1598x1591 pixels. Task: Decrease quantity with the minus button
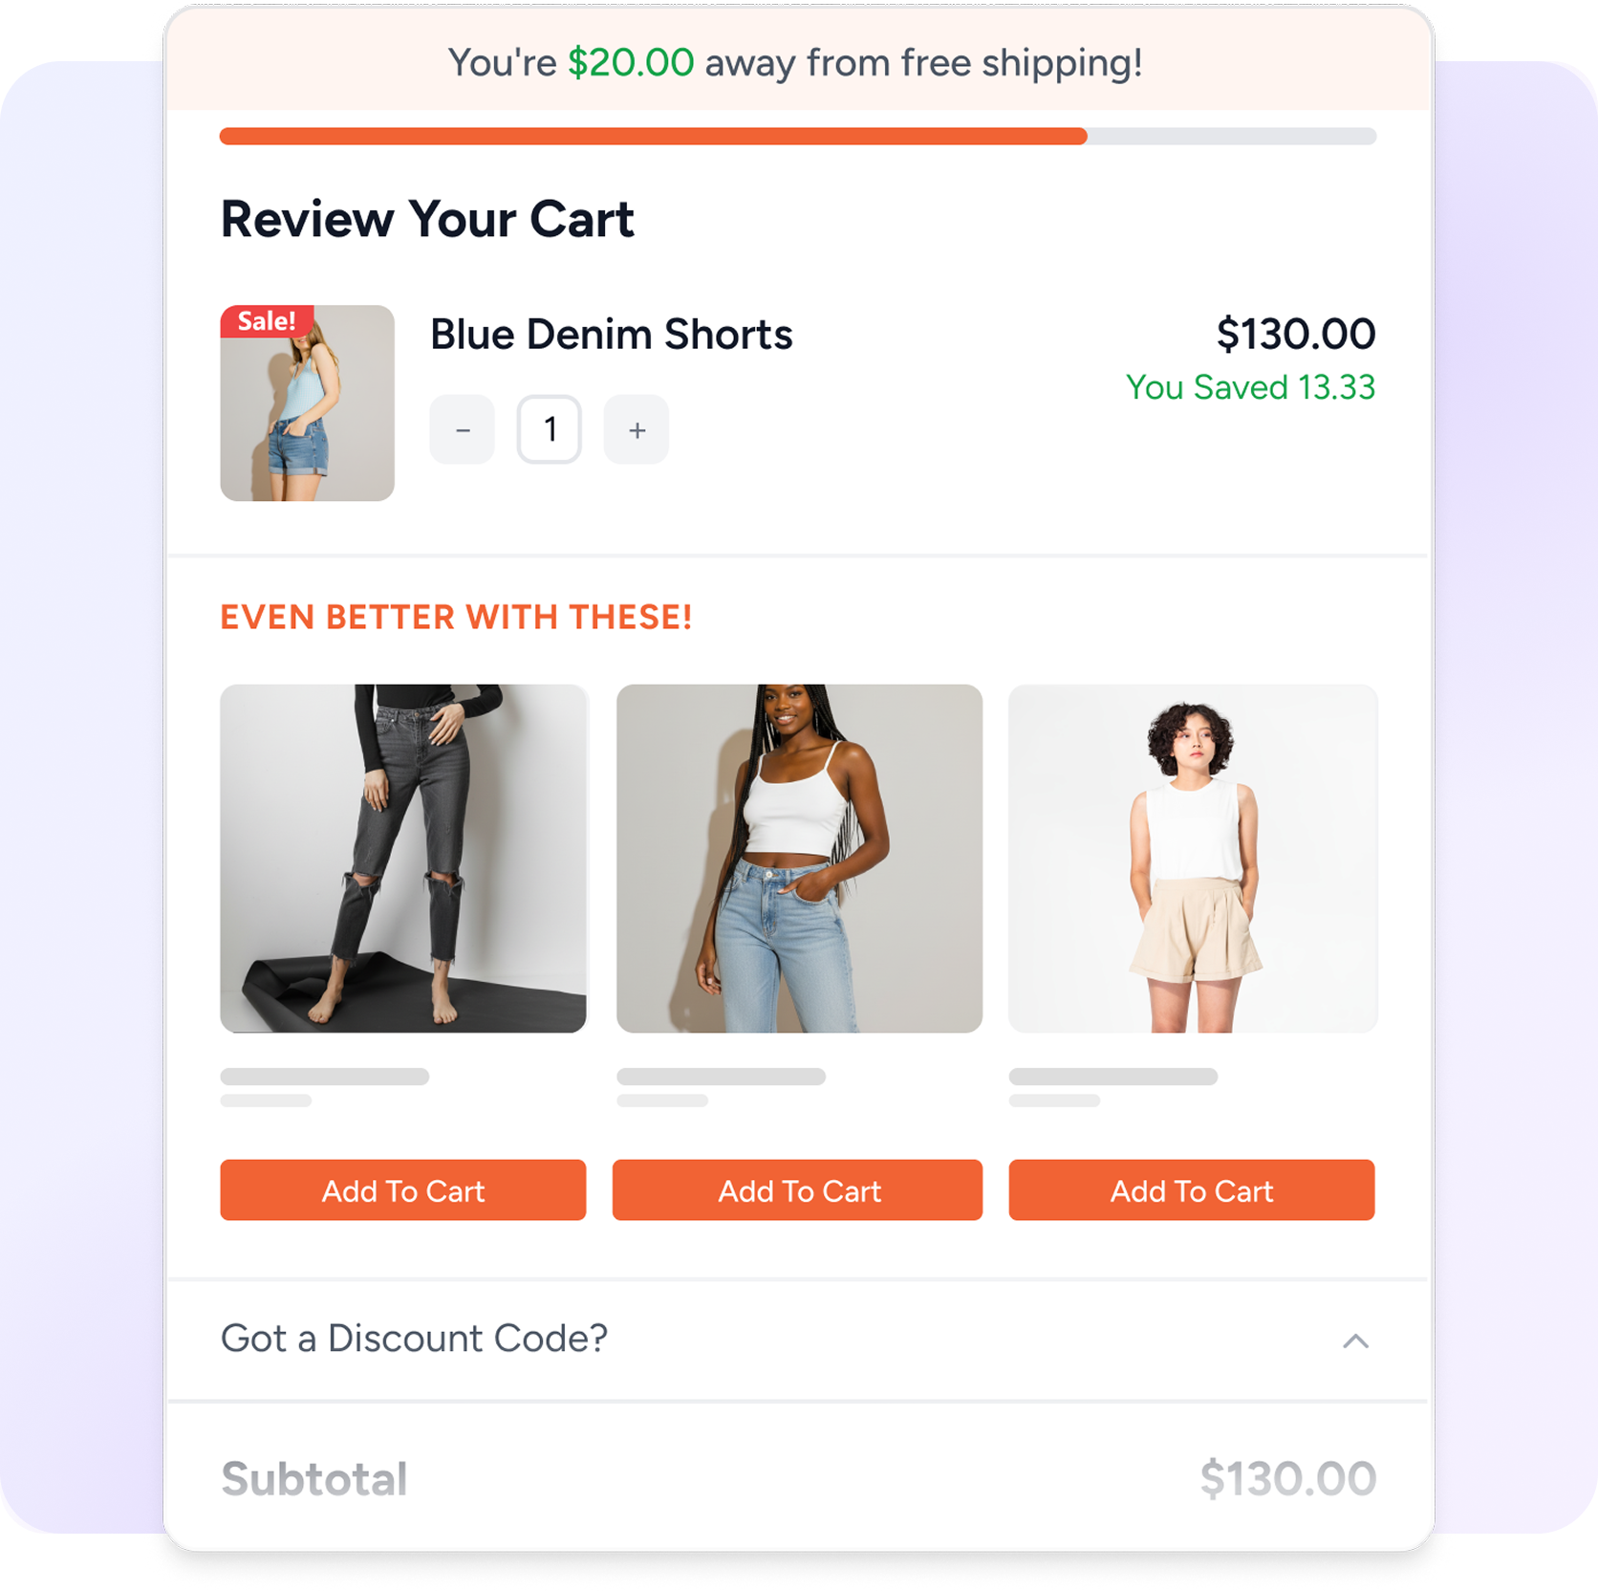(462, 430)
